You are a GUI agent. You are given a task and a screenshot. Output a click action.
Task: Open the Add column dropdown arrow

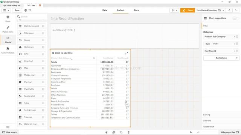point(237,58)
